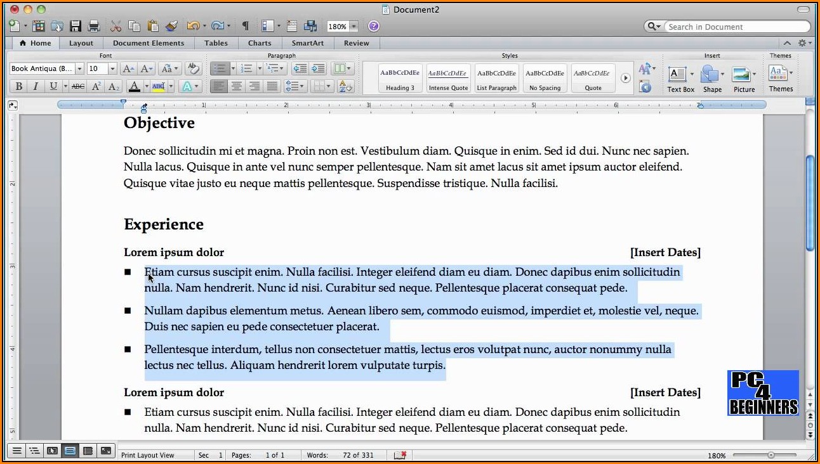
Task: Apply the Intense Quote style
Action: coord(448,79)
